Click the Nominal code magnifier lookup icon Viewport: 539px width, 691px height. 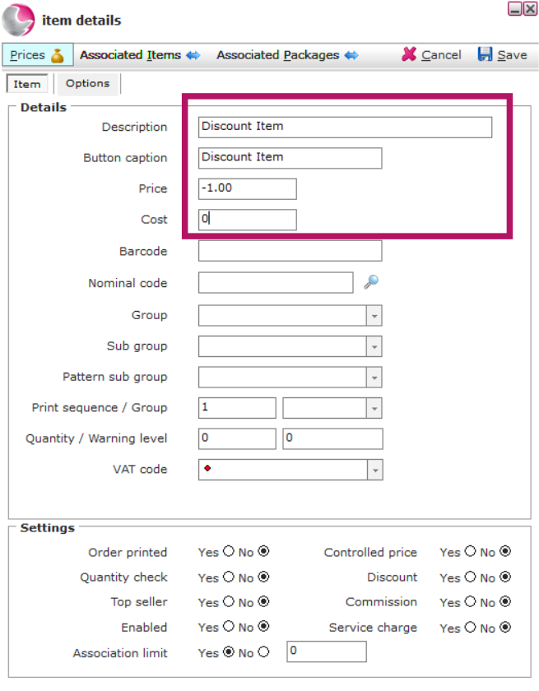coord(370,282)
